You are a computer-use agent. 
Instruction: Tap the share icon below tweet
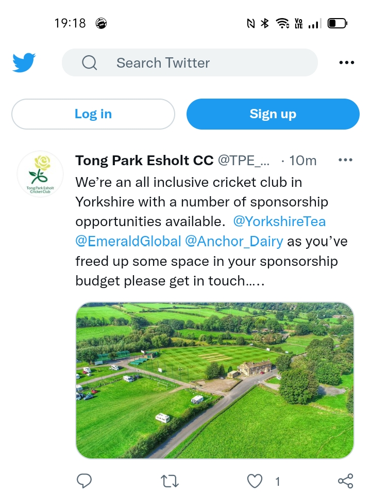coord(345,481)
